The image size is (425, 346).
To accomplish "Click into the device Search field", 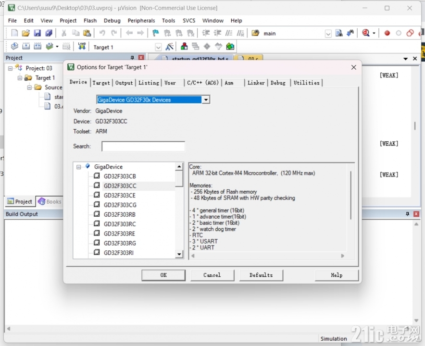I will (143, 146).
